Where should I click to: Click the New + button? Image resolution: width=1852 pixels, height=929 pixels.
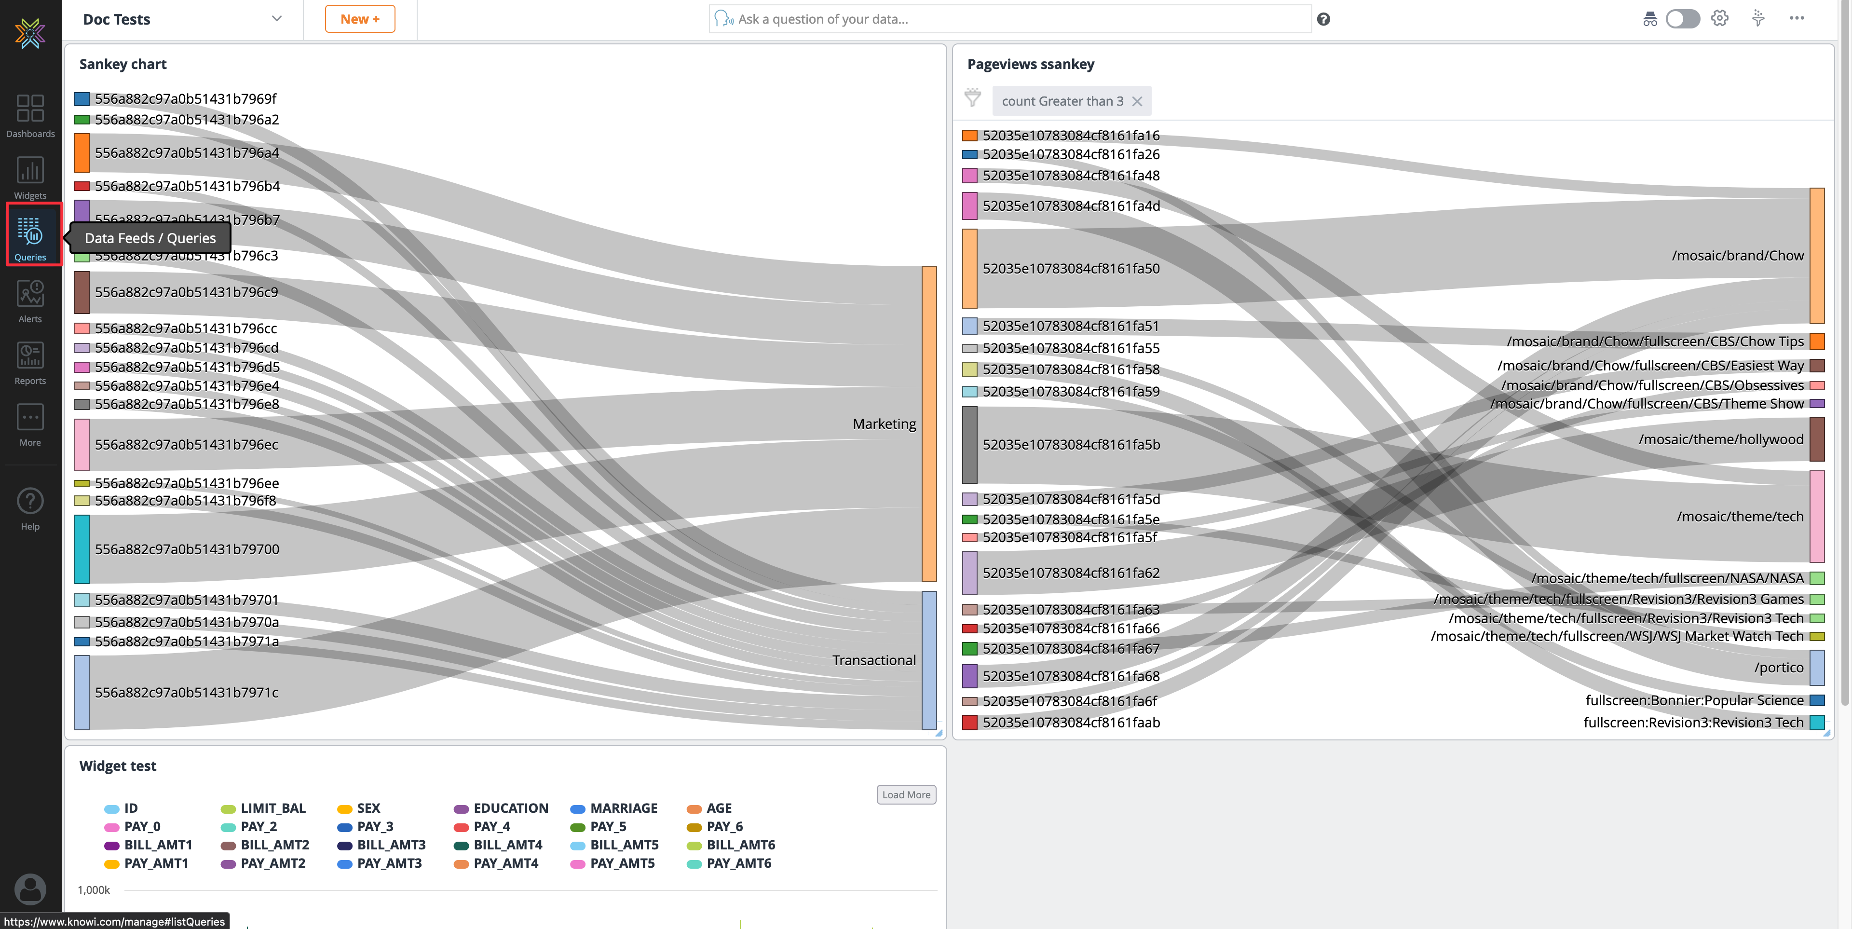click(x=359, y=19)
